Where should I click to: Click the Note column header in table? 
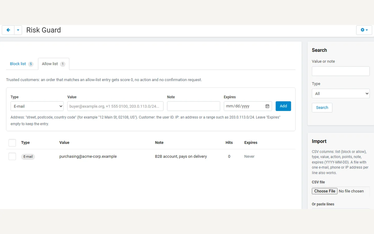(x=159, y=142)
